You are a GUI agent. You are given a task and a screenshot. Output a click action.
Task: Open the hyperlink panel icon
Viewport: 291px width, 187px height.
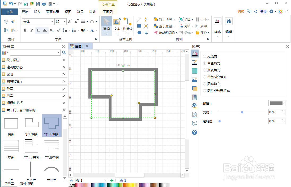tap(195, 106)
